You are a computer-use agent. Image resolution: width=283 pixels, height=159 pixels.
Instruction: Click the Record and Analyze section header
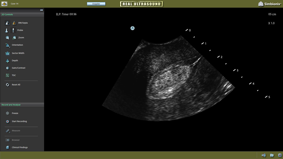click(22, 105)
